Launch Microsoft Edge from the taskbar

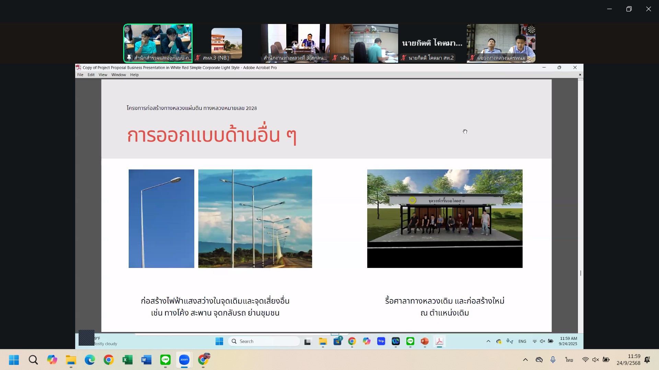tap(90, 360)
